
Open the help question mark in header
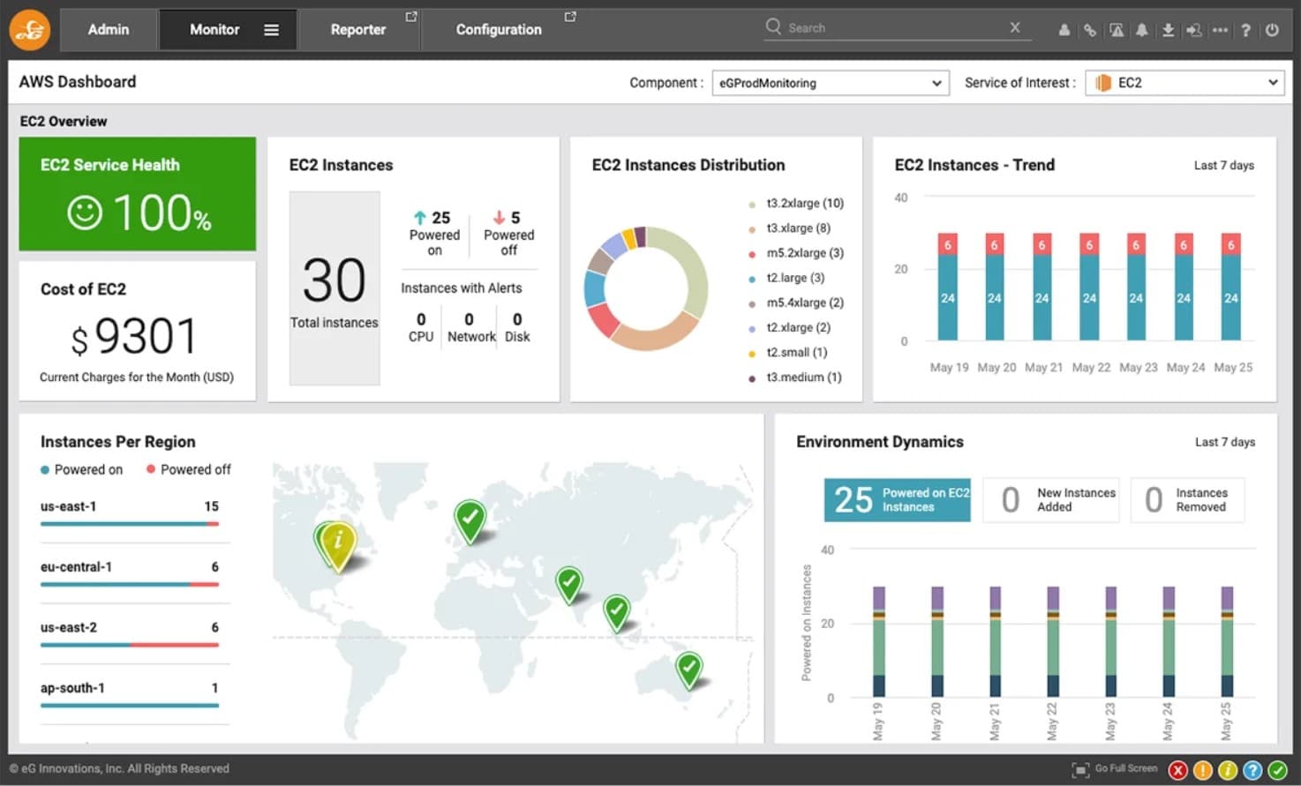coord(1245,30)
